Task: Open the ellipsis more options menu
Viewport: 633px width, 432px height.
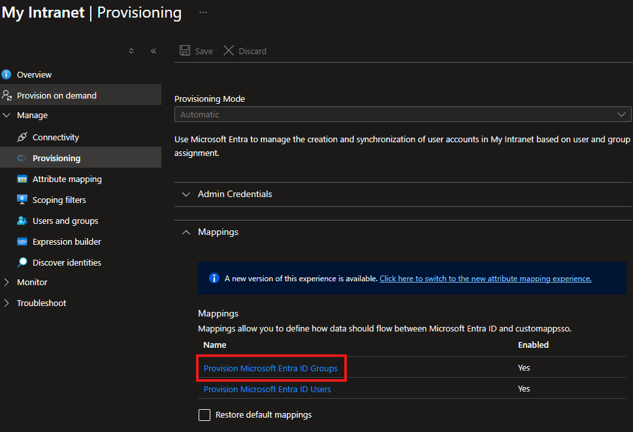Action: click(203, 12)
